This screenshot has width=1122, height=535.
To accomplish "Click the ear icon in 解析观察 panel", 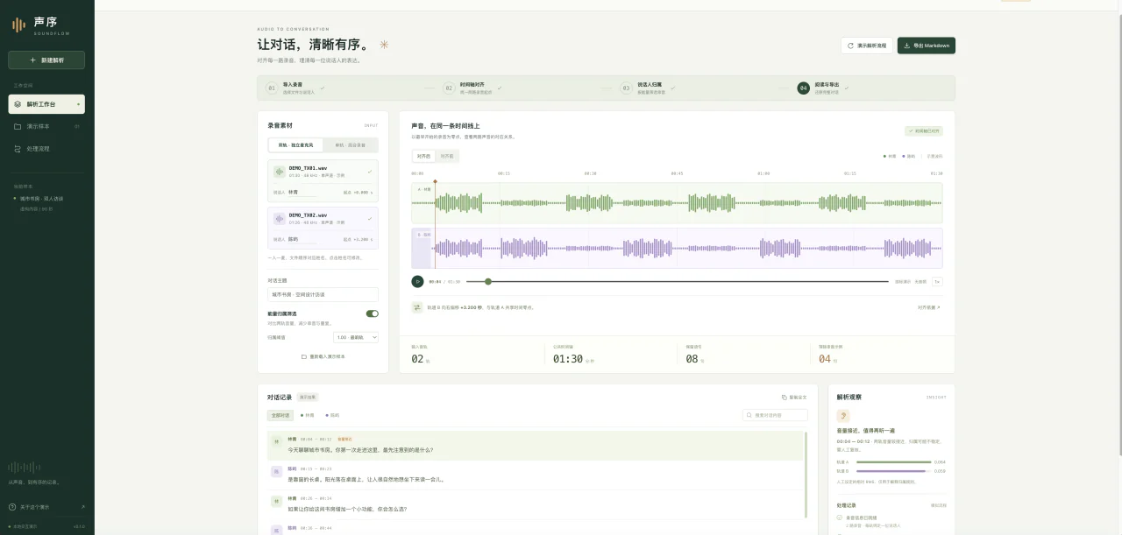I will [x=843, y=416].
